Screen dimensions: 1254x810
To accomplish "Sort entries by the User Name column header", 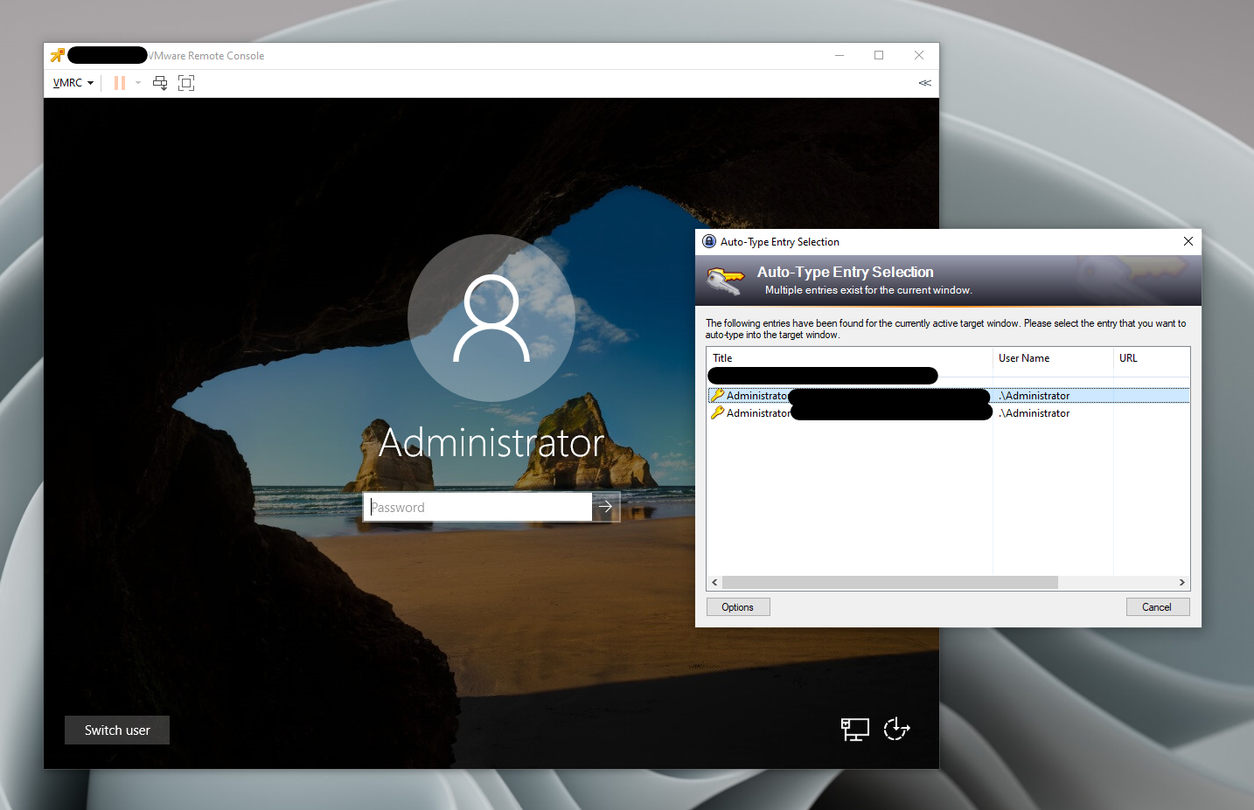I will click(1052, 358).
